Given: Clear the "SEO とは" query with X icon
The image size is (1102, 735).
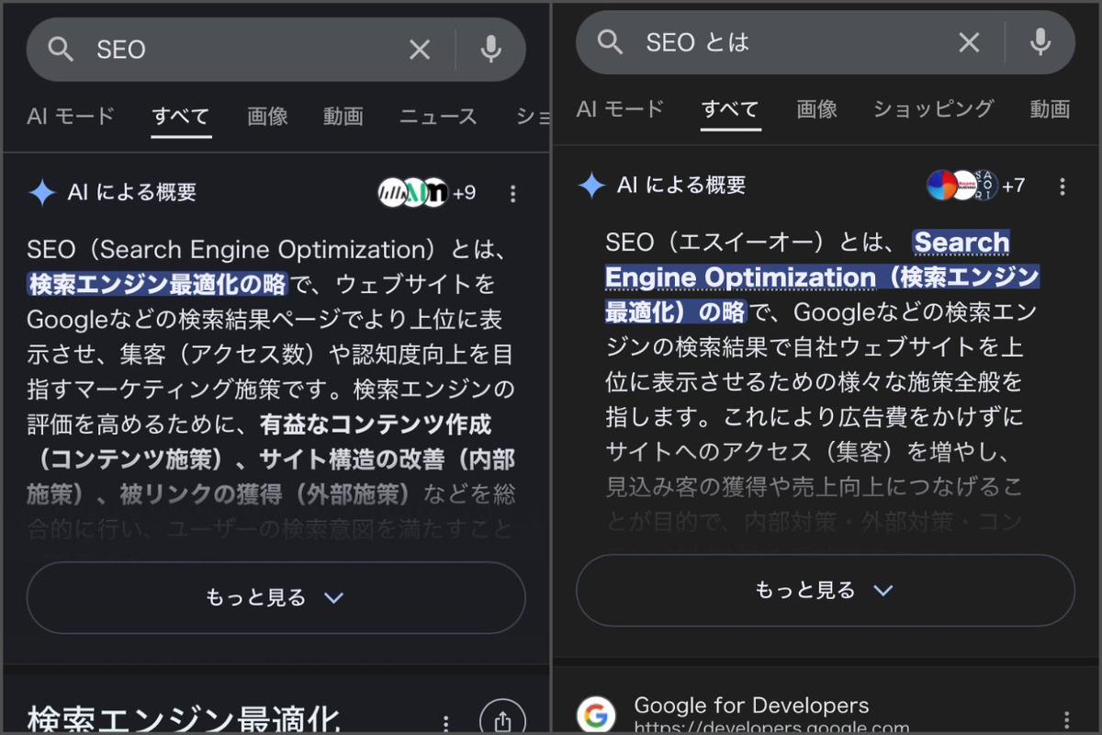Looking at the screenshot, I should coord(969,42).
